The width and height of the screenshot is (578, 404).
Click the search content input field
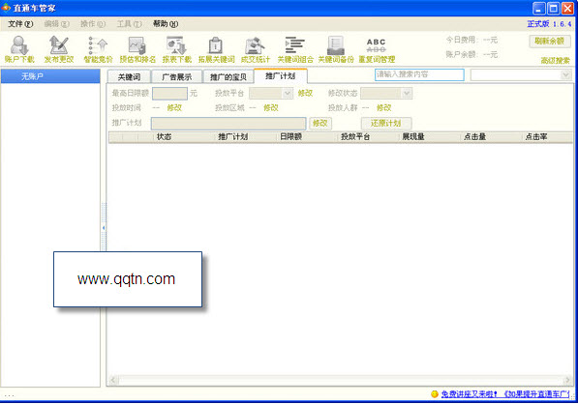tap(419, 74)
